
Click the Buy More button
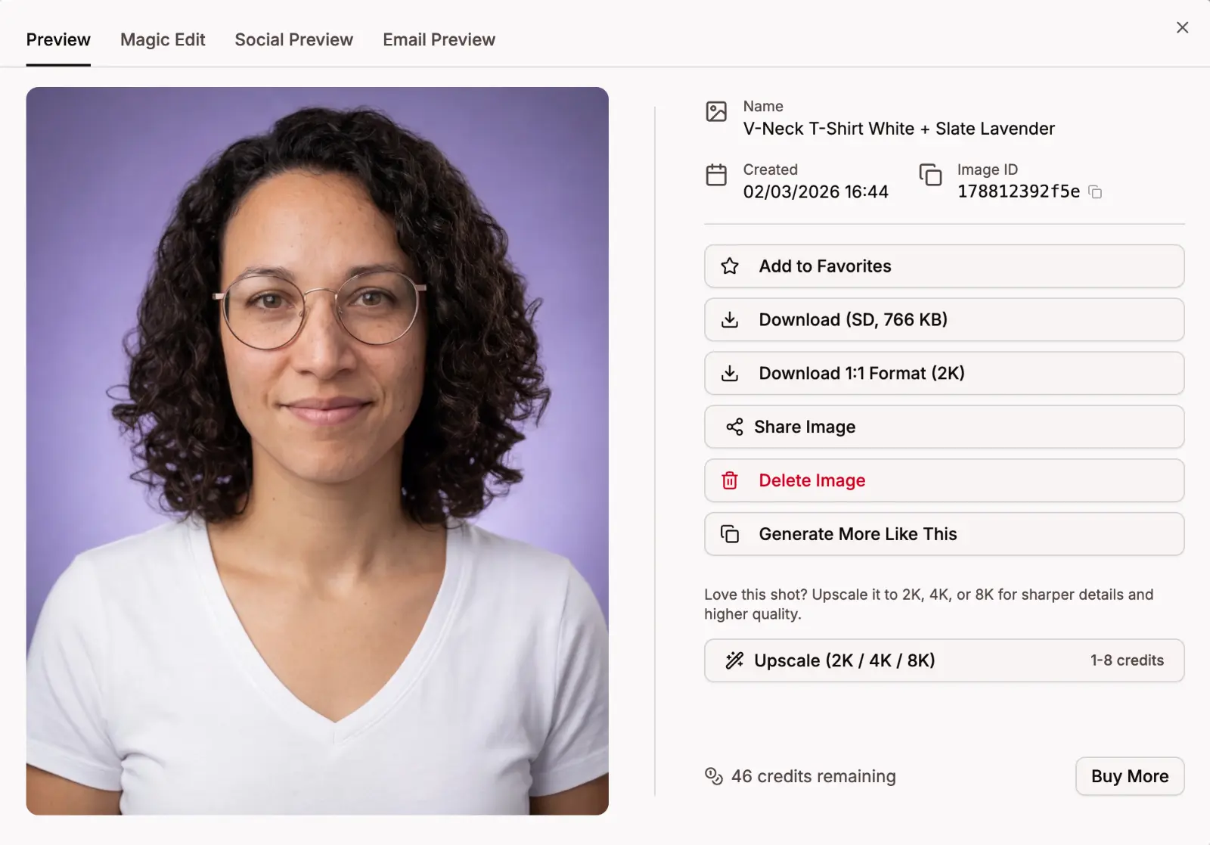(x=1129, y=775)
